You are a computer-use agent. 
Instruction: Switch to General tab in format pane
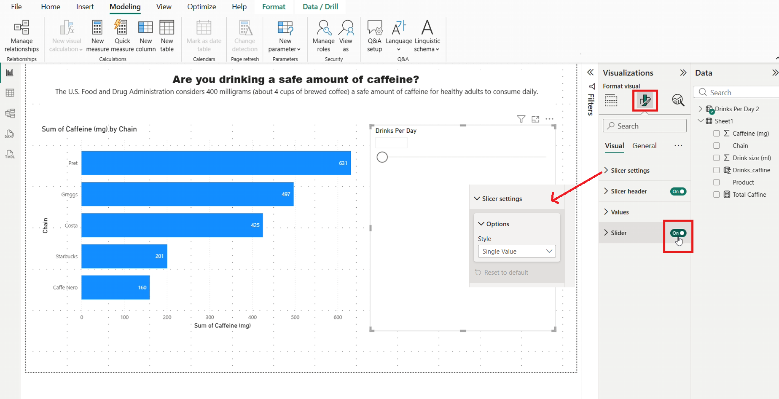[x=644, y=146]
